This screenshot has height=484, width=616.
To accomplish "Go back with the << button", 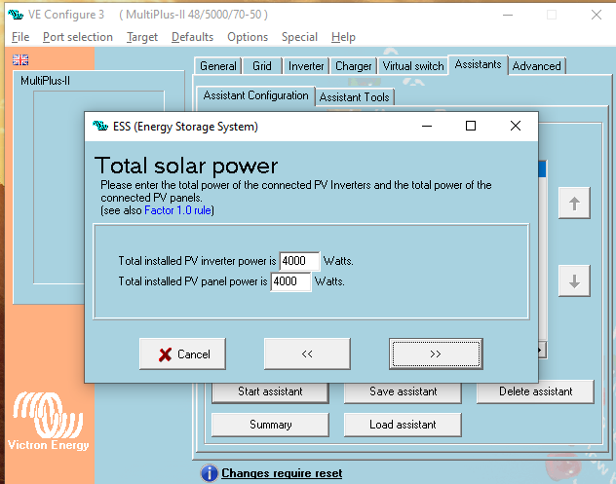I will (x=307, y=354).
